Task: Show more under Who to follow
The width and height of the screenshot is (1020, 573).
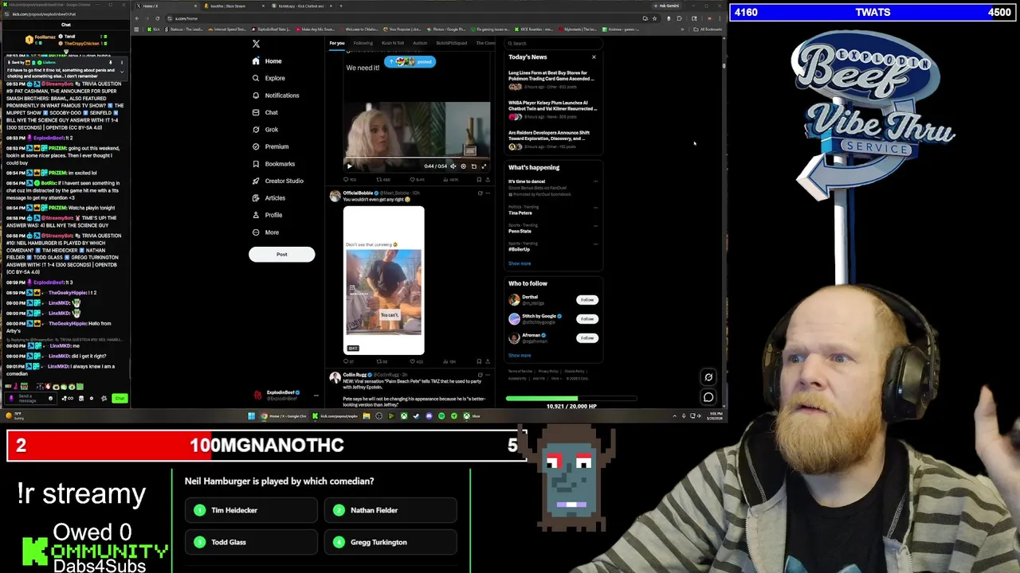Action: pyautogui.click(x=520, y=356)
